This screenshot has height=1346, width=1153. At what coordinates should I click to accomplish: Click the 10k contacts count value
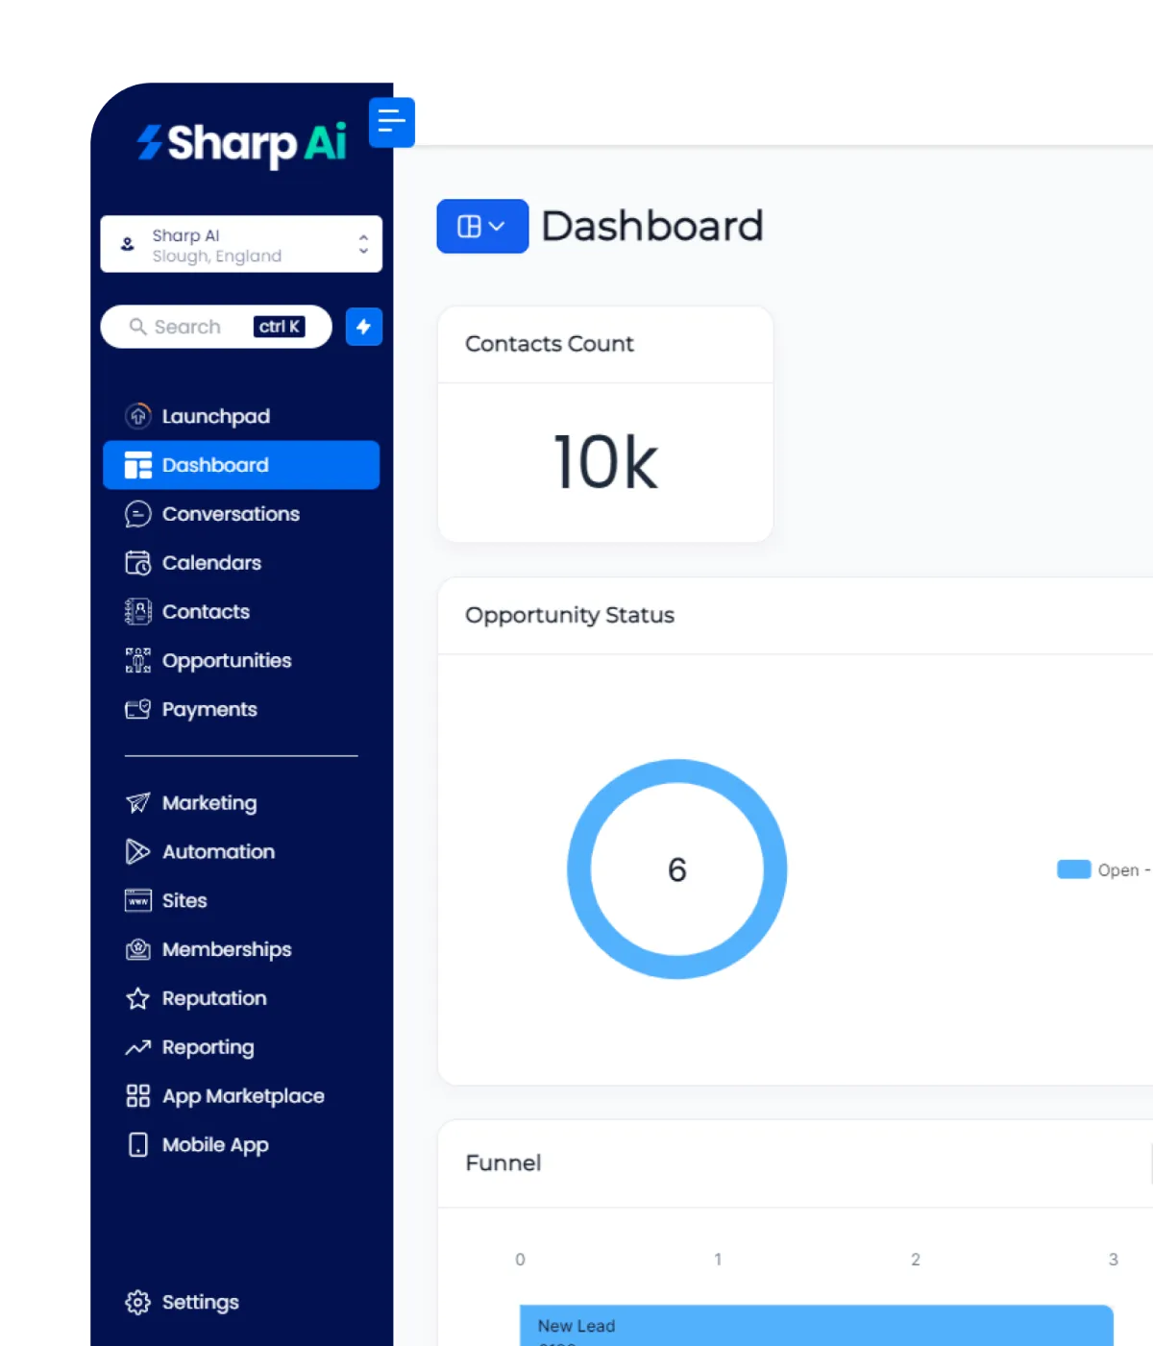(606, 463)
